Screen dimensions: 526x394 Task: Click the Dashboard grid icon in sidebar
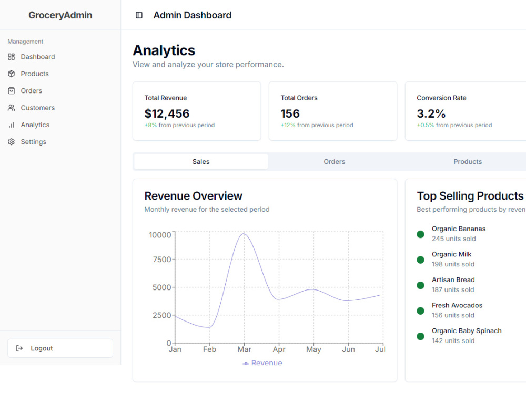[12, 57]
